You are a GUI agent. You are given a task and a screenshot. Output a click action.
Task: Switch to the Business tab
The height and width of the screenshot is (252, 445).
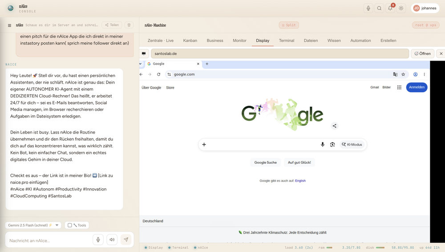[x=215, y=41]
